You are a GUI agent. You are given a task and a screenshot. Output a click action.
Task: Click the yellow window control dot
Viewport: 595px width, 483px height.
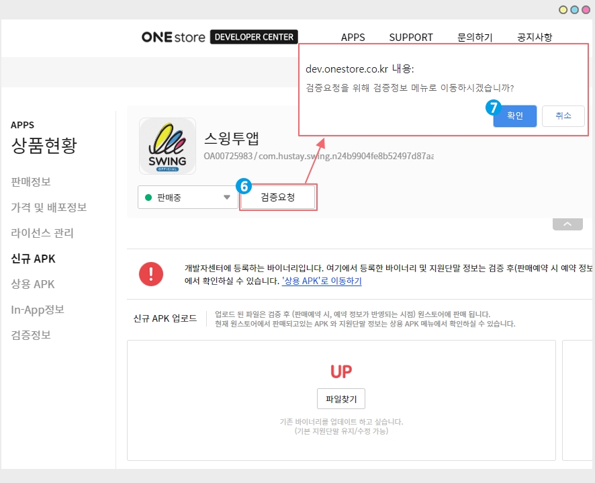(563, 9)
